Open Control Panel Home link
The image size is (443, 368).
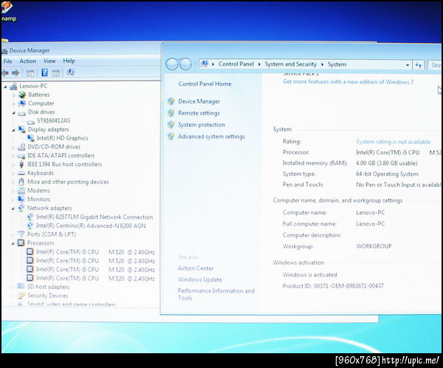(205, 84)
